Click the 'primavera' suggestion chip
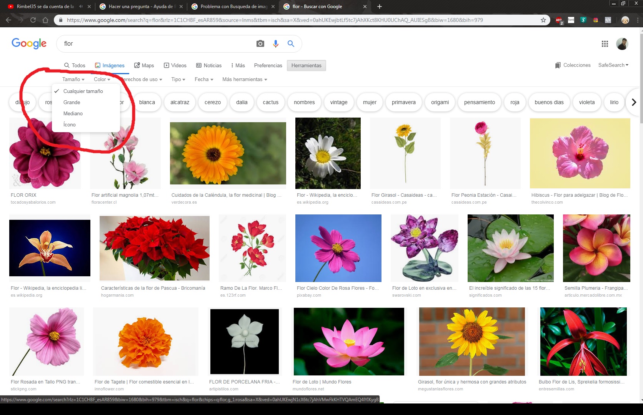Viewport: 643px width, 415px height. [x=403, y=102]
